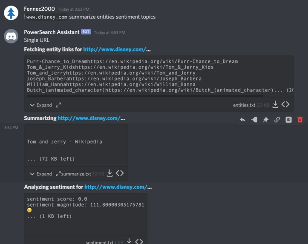Click Purr-Chance_to_Dream line in entities block

click(x=132, y=61)
